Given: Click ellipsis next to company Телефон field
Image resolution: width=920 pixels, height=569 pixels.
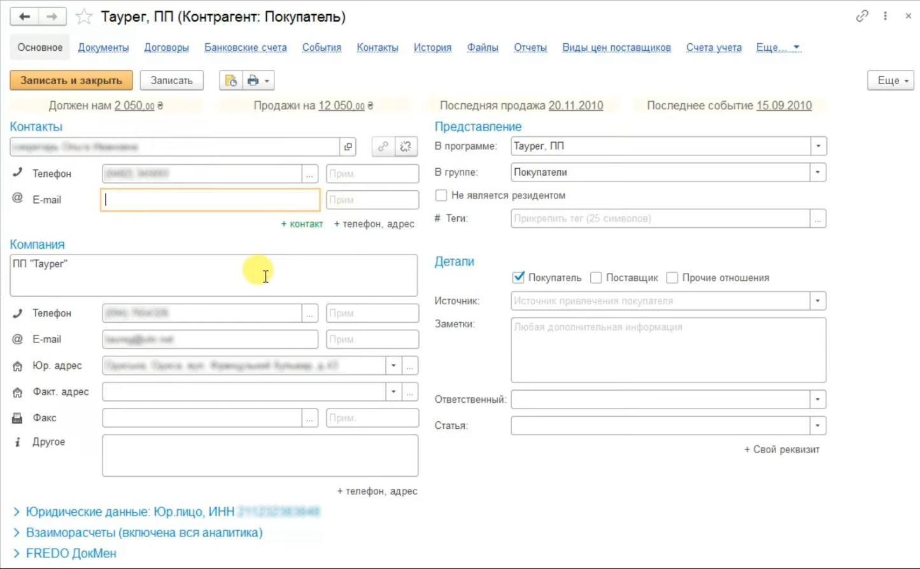Looking at the screenshot, I should 310,313.
